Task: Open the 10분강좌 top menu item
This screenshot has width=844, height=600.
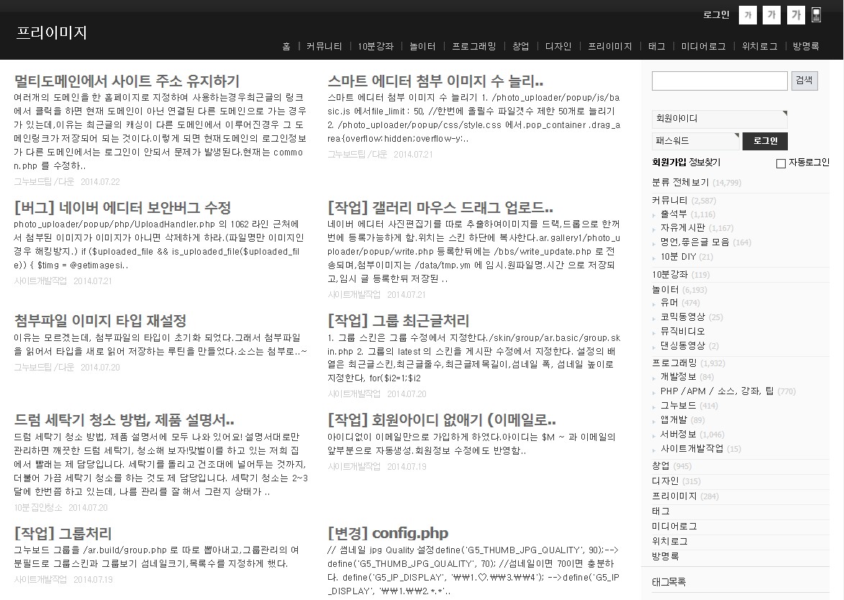Action: 376,46
